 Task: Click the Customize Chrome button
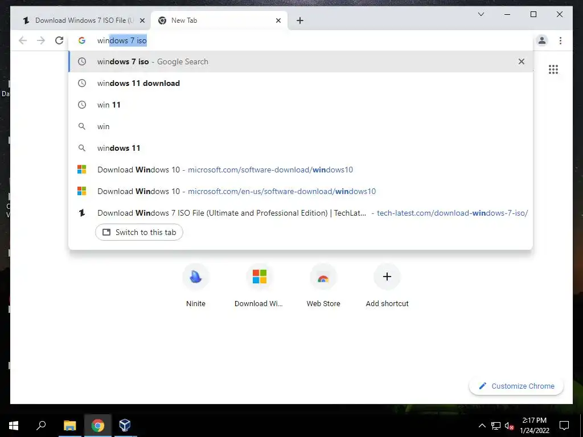(516, 386)
